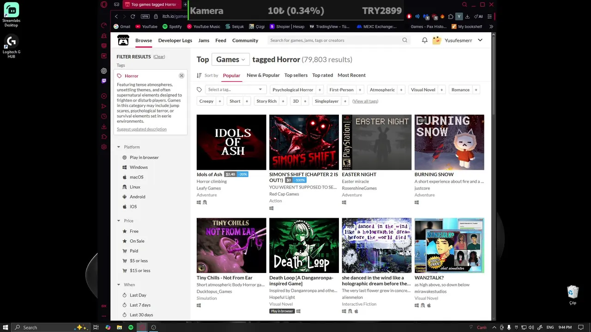Image resolution: width=591 pixels, height=332 pixels.
Task: Open Opera main menu icon
Action: coord(104,5)
